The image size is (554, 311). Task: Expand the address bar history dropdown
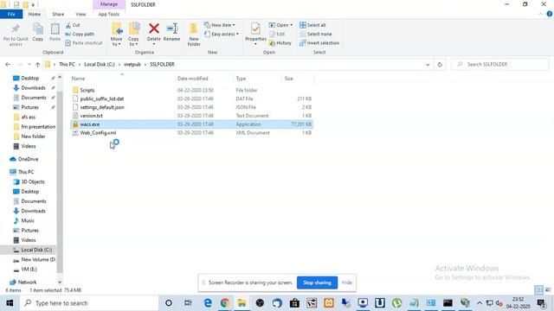tap(428, 65)
